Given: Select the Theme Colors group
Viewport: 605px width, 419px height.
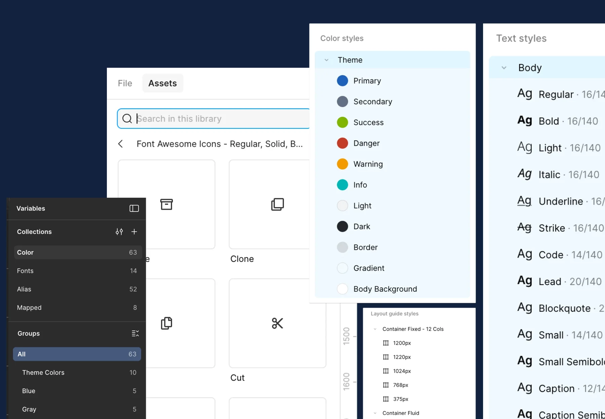Looking at the screenshot, I should [77, 372].
